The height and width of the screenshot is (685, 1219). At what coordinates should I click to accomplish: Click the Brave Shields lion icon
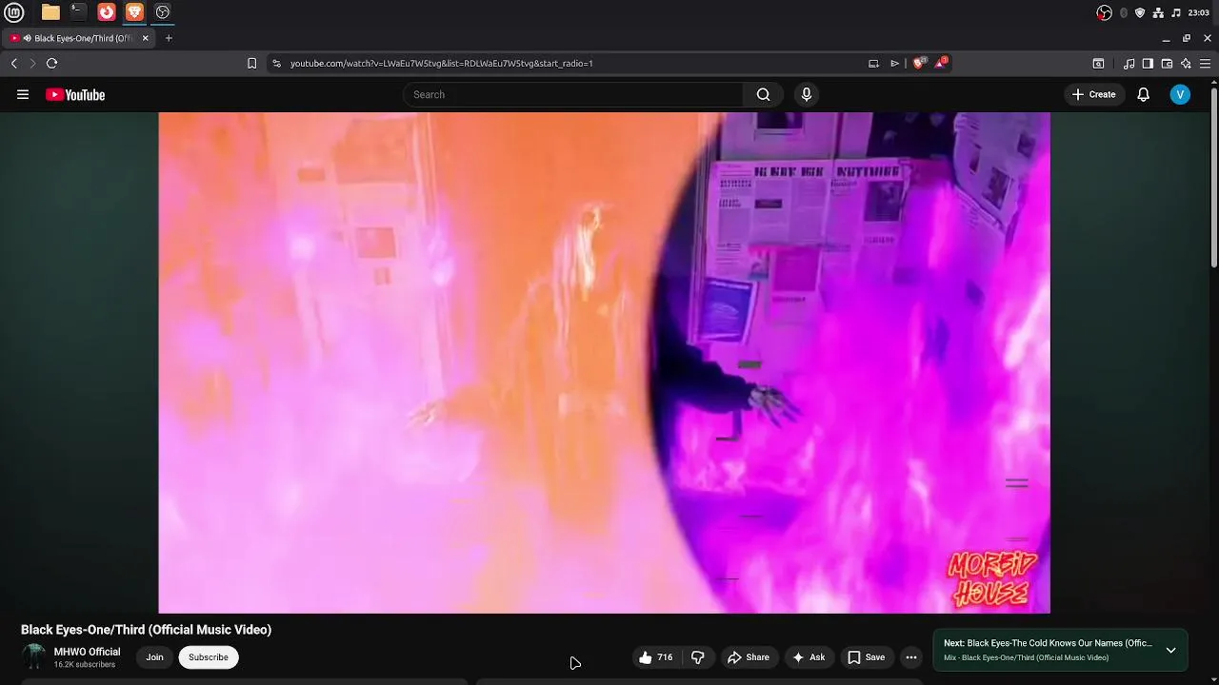click(918, 63)
